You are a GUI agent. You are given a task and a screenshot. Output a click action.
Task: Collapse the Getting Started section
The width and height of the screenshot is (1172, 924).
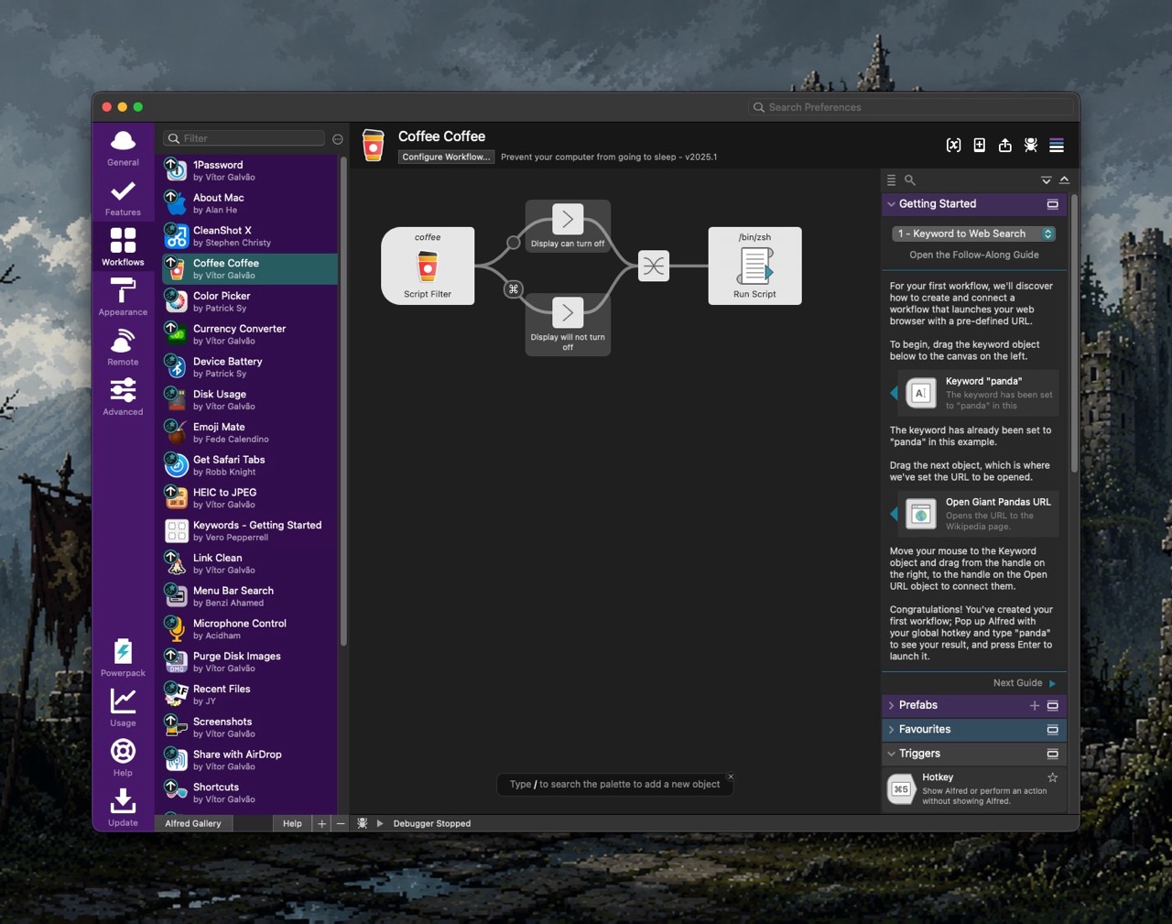tap(891, 204)
